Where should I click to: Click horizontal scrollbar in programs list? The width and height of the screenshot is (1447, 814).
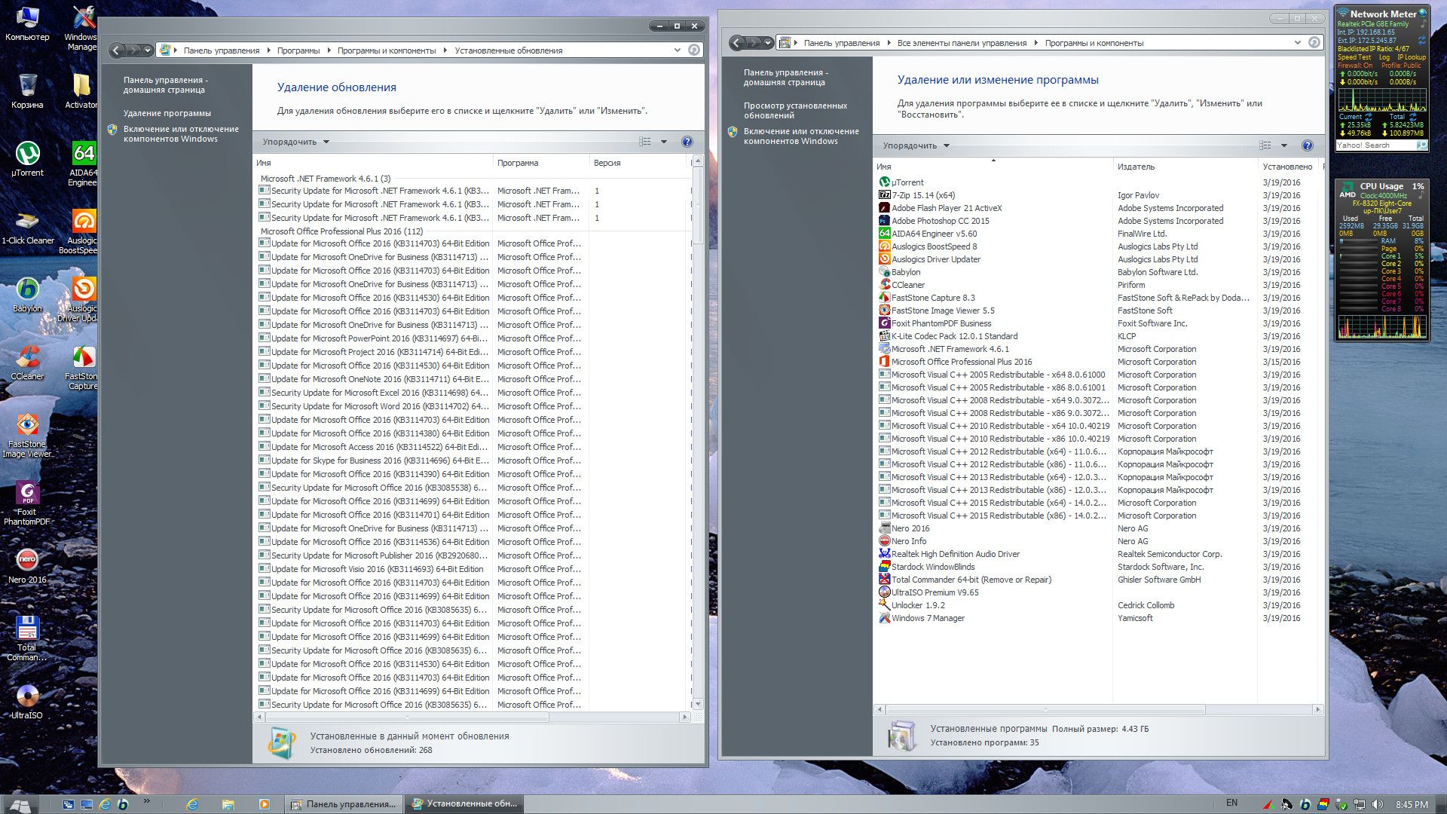[x=1045, y=710]
